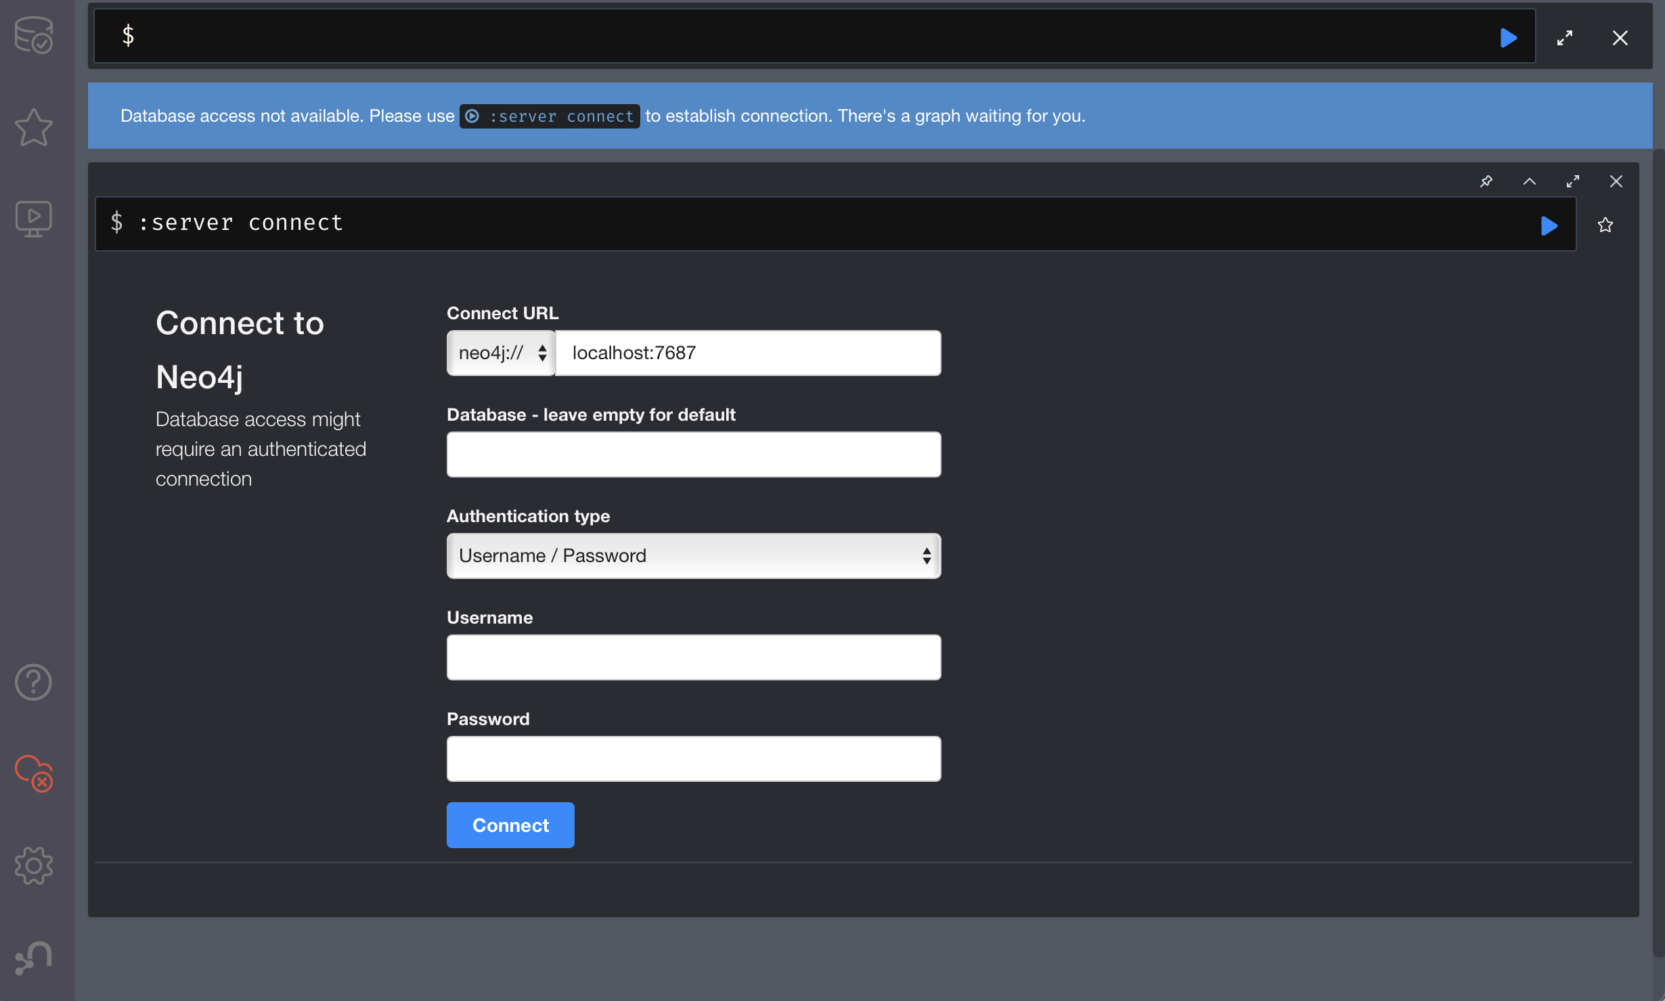Open the red cloud sync error icon
1665x1001 pixels.
(x=34, y=773)
